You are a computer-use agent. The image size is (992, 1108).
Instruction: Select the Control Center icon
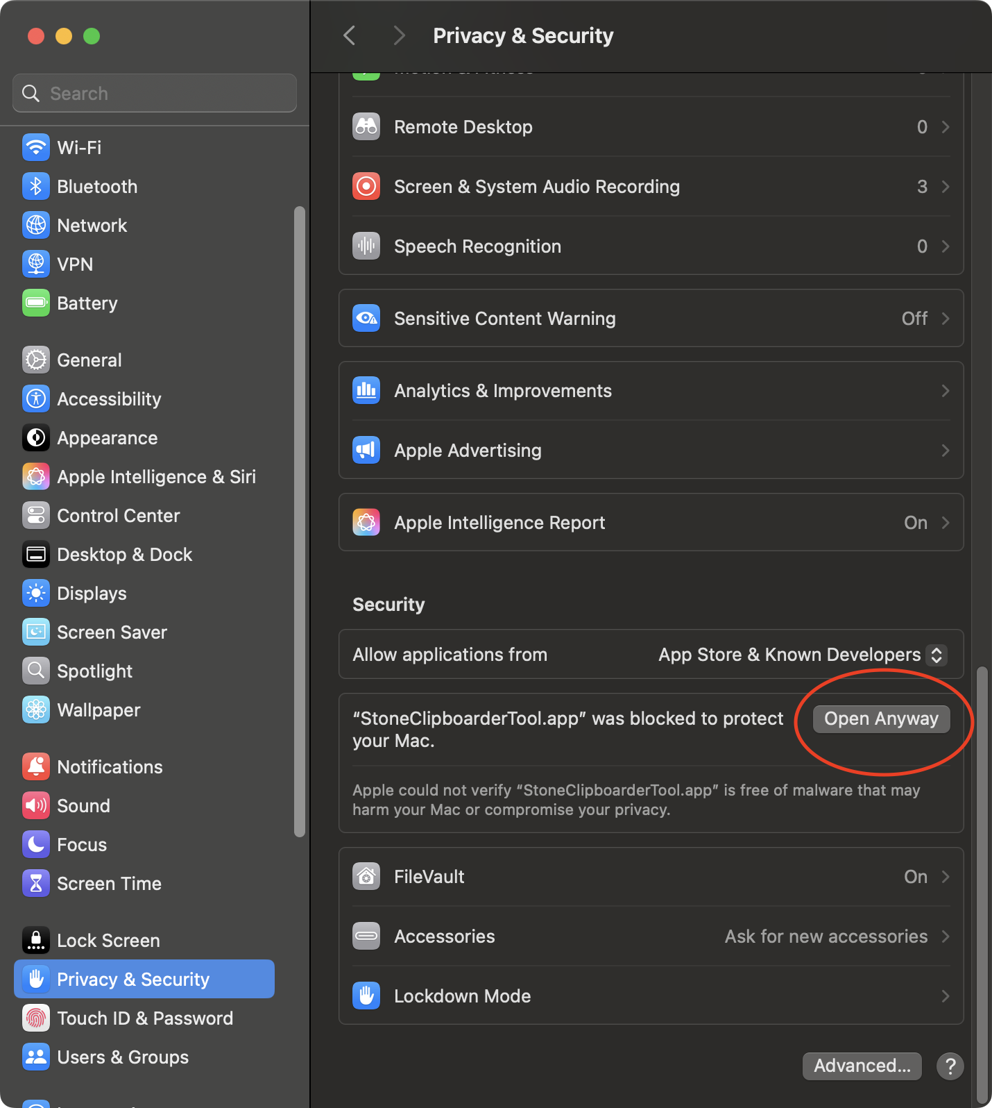click(36, 515)
